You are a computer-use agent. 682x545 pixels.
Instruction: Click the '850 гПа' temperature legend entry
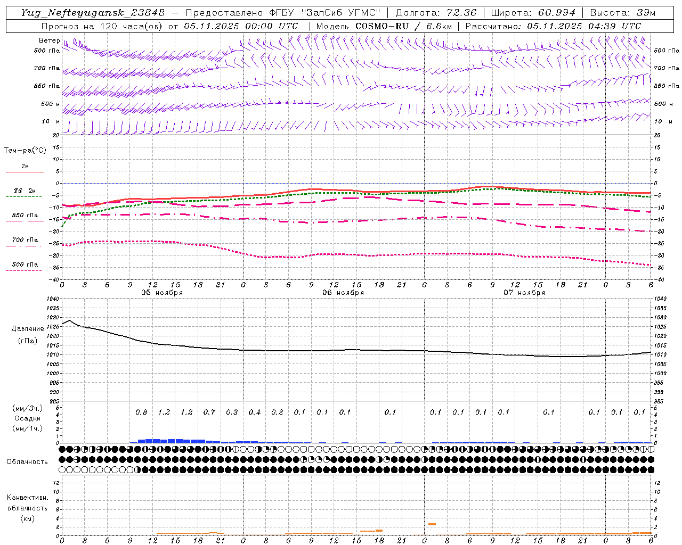[25, 216]
